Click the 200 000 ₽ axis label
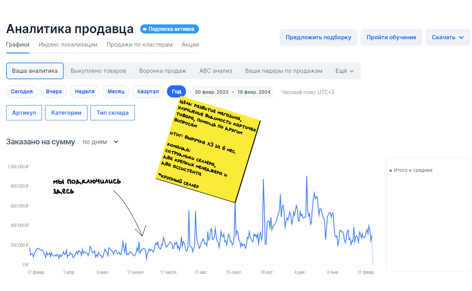Screen dimensions: 472x291 (x=20, y=245)
